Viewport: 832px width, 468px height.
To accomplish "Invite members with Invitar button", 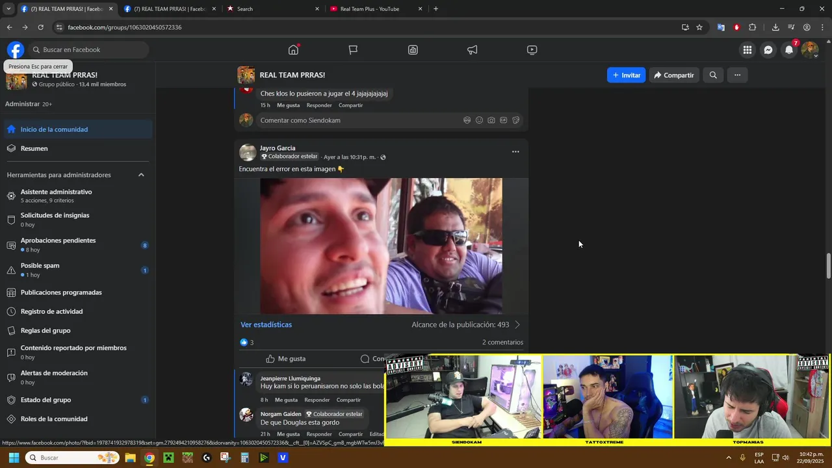I will click(x=627, y=75).
